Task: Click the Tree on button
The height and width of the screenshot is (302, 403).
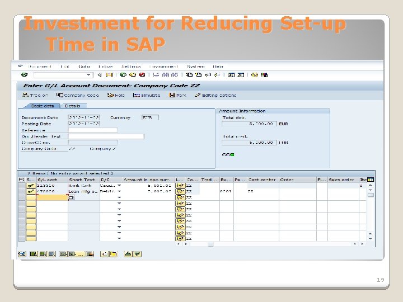Action: (x=35, y=95)
